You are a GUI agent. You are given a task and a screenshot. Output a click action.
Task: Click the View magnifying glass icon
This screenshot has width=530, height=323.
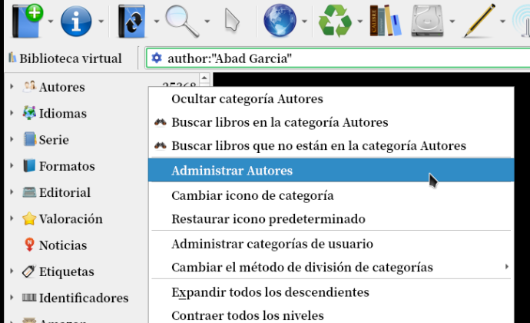coord(182,21)
